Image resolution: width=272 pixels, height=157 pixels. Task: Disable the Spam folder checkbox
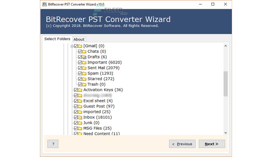click(x=80, y=74)
